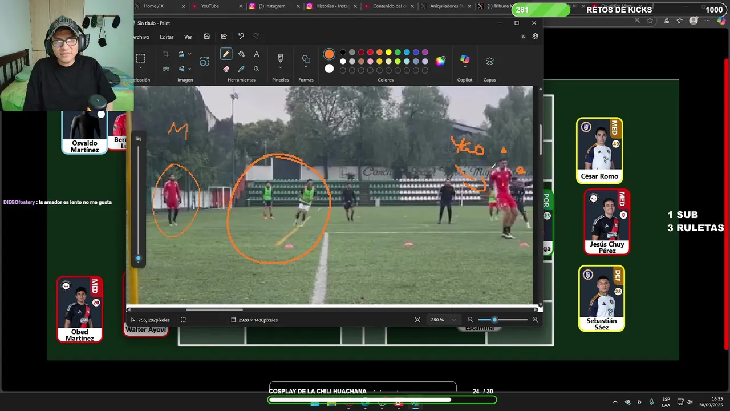Select the Text tool (A icon)
The height and width of the screenshot is (411, 730).
[257, 54]
